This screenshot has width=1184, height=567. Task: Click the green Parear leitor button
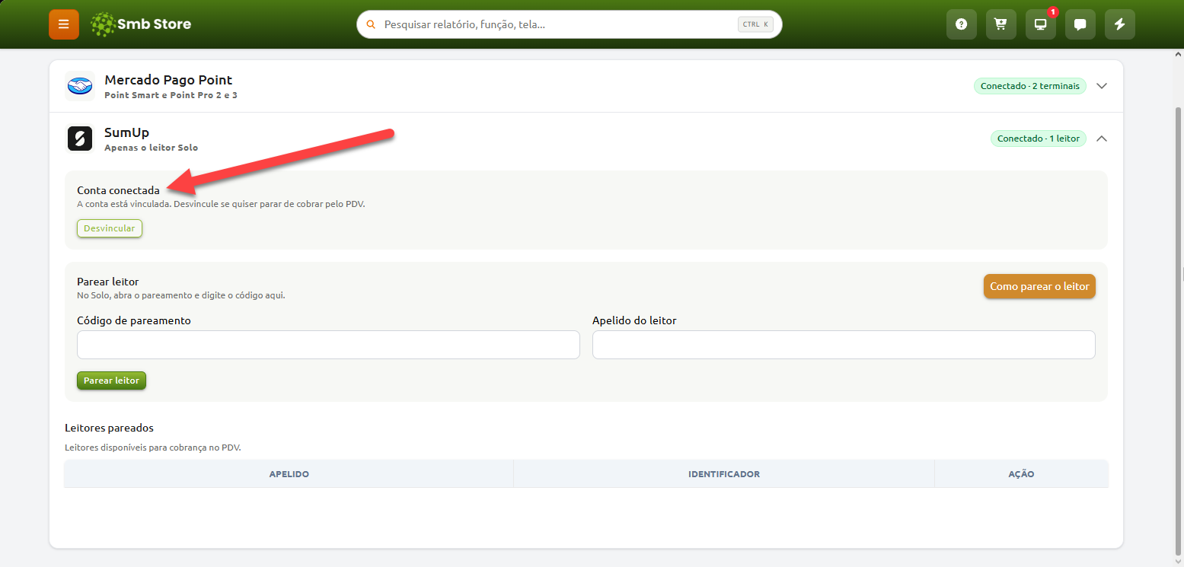111,381
